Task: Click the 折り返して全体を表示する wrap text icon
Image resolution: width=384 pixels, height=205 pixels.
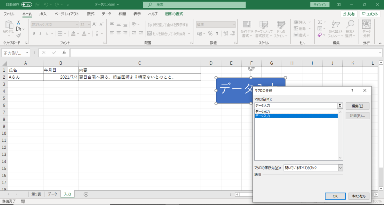Action: [x=150, y=24]
